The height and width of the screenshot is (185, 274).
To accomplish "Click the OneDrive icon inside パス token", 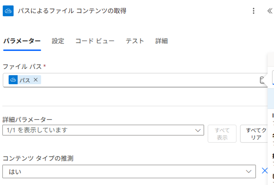I will point(13,80).
